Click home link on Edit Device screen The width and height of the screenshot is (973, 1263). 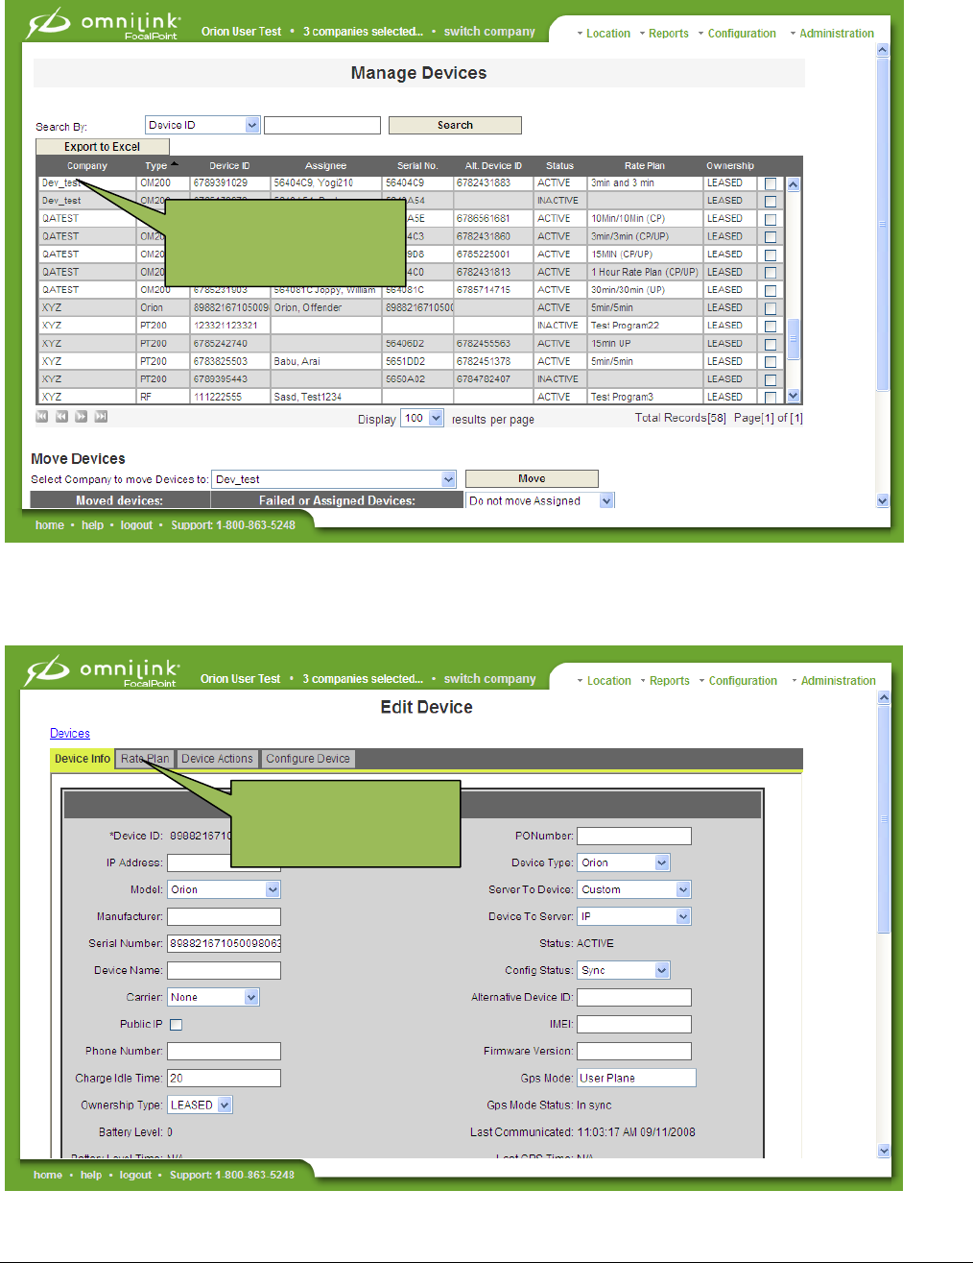coord(48,1175)
